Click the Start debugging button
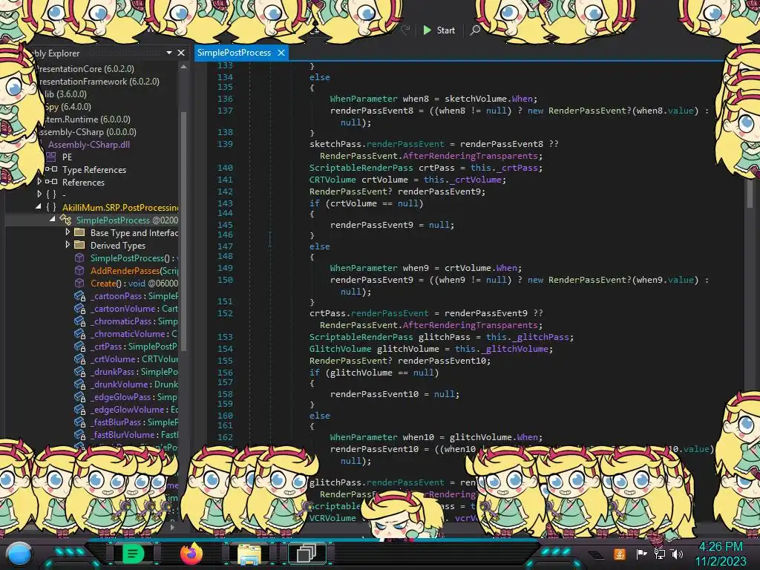The image size is (760, 570). [439, 30]
